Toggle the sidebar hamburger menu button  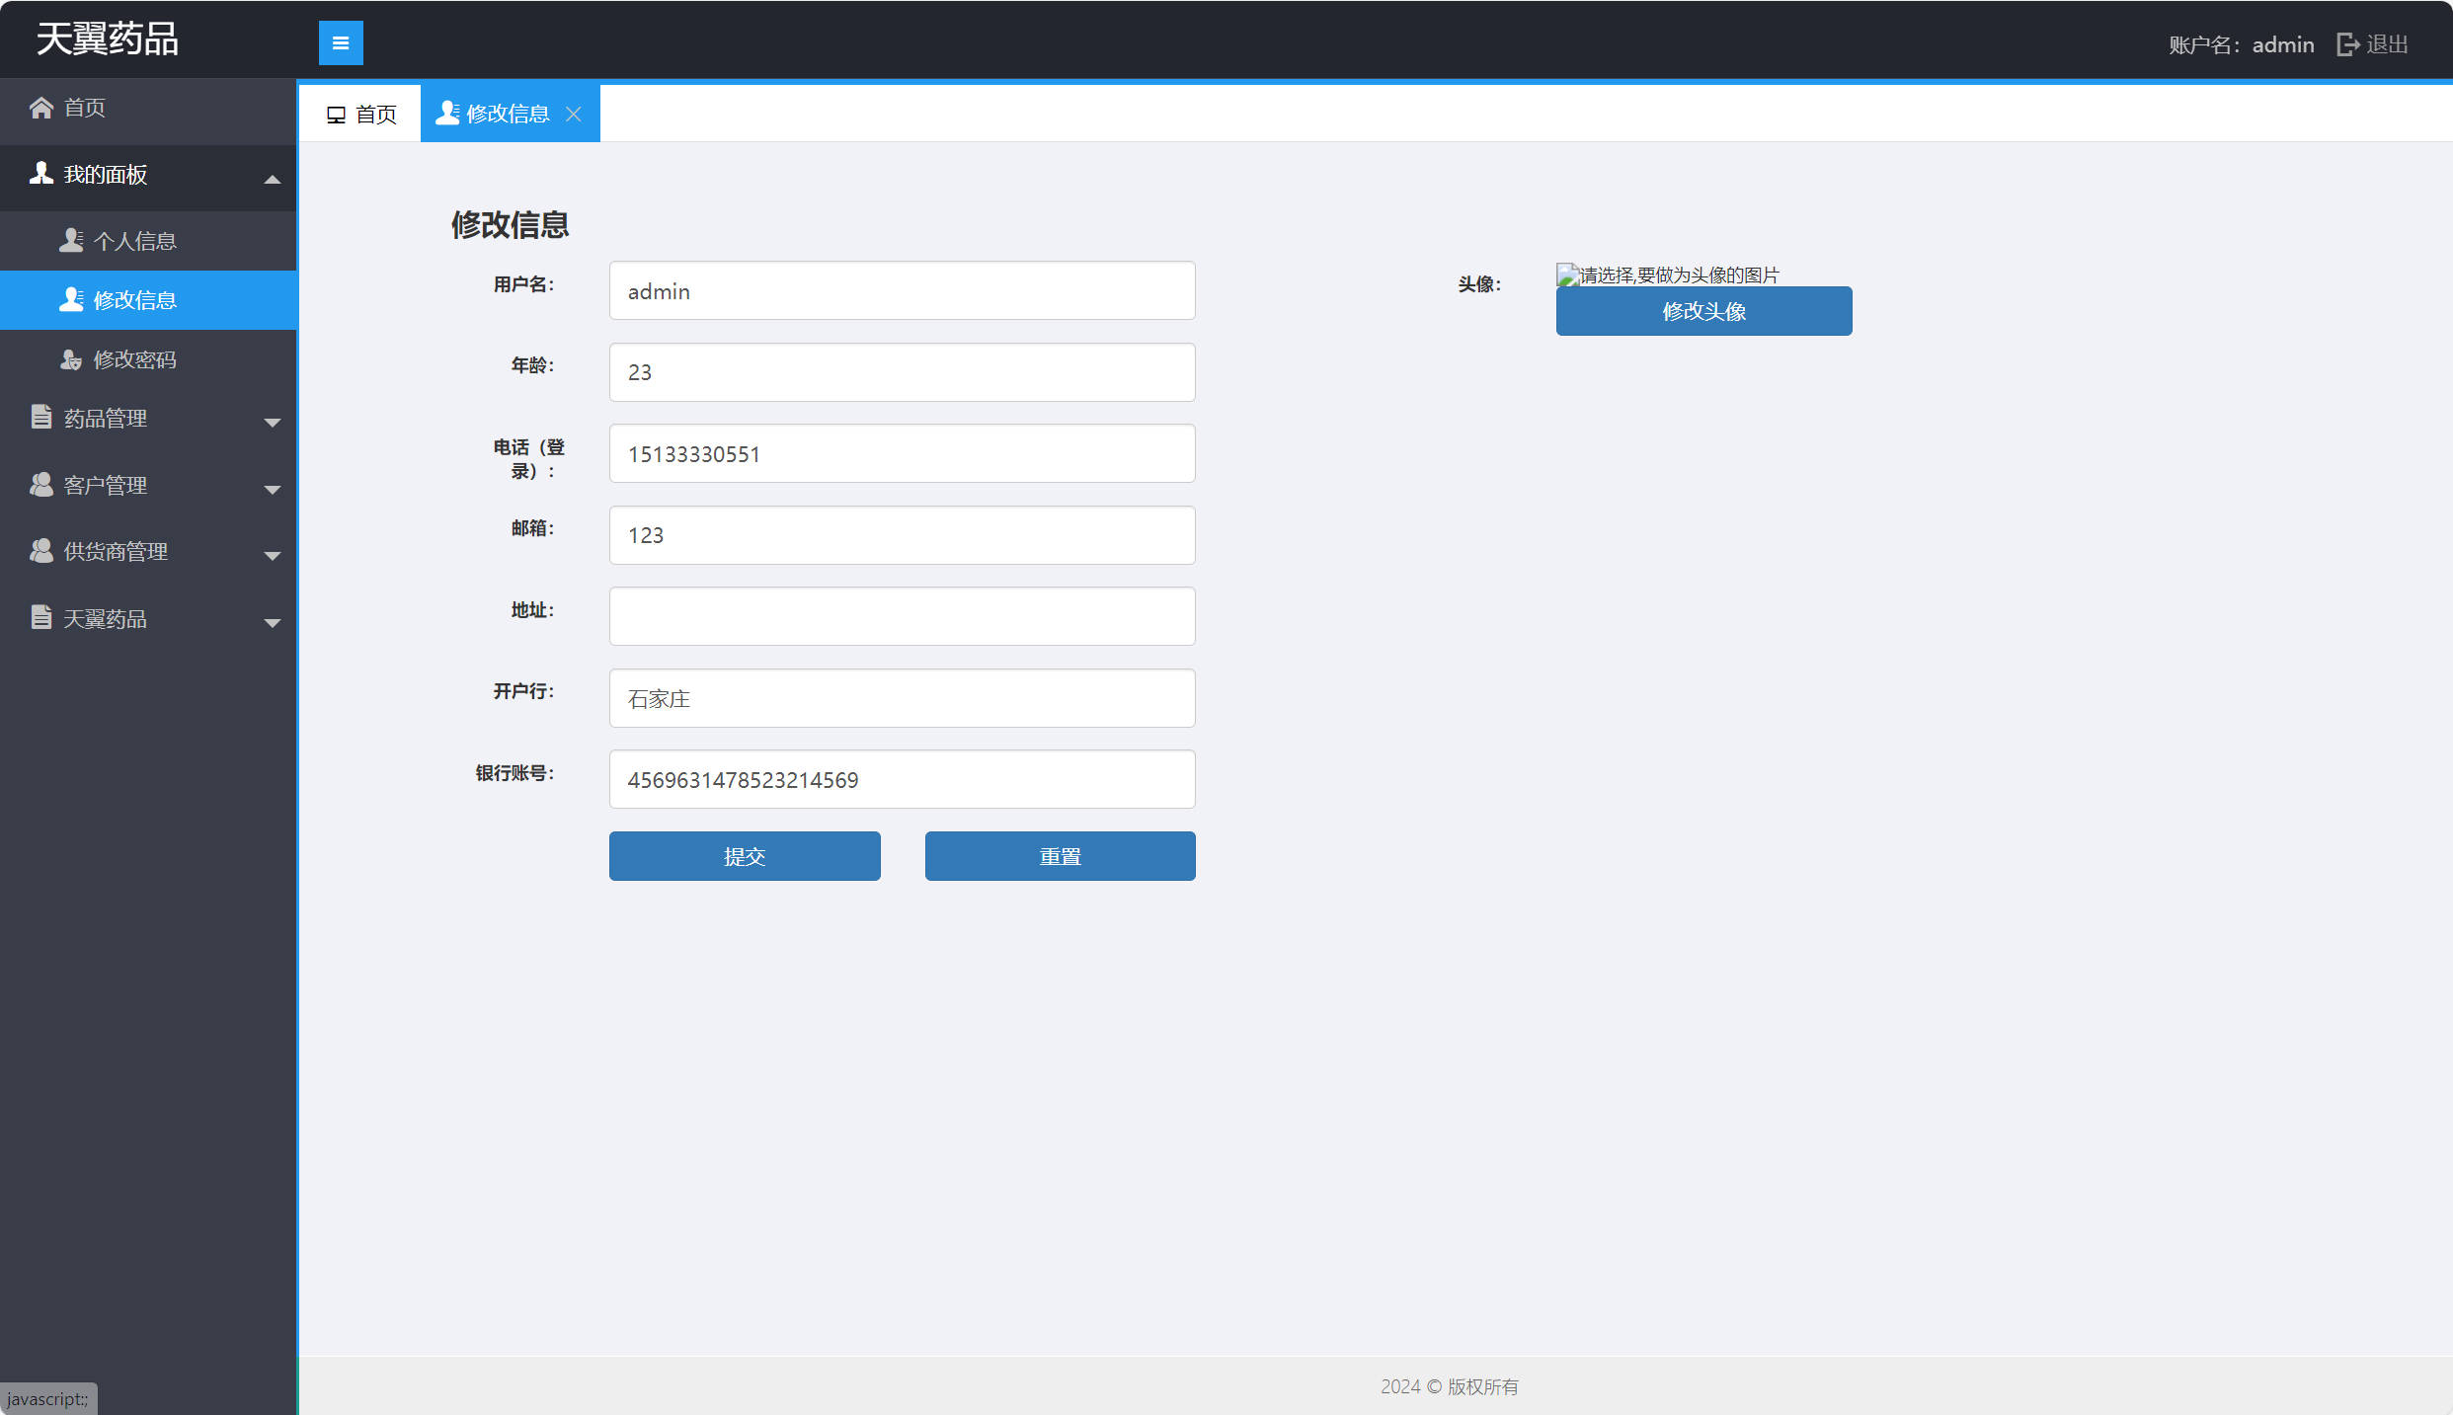341,42
